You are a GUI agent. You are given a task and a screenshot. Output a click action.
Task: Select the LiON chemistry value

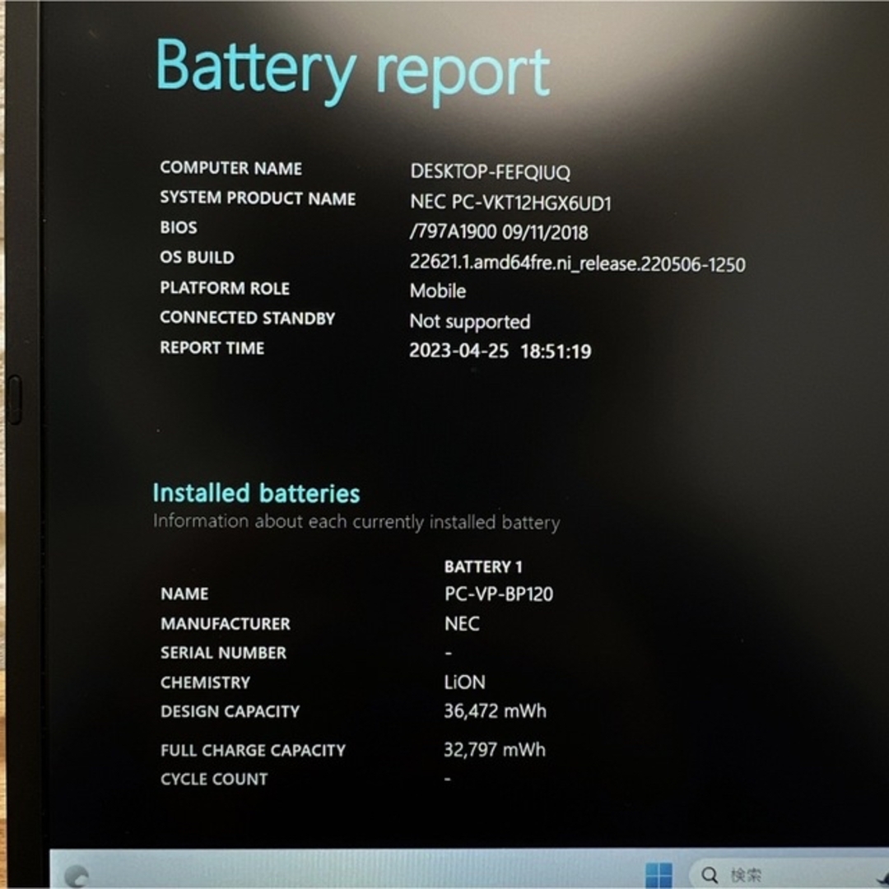[465, 682]
